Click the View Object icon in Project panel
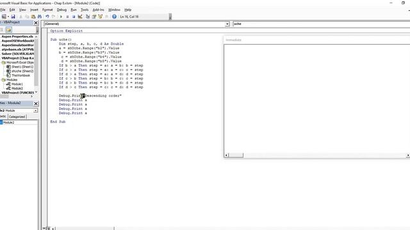The image size is (410, 230). tap(1, 30)
